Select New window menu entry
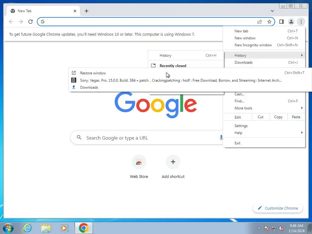Viewport: 312px width, 234px height. point(264,38)
